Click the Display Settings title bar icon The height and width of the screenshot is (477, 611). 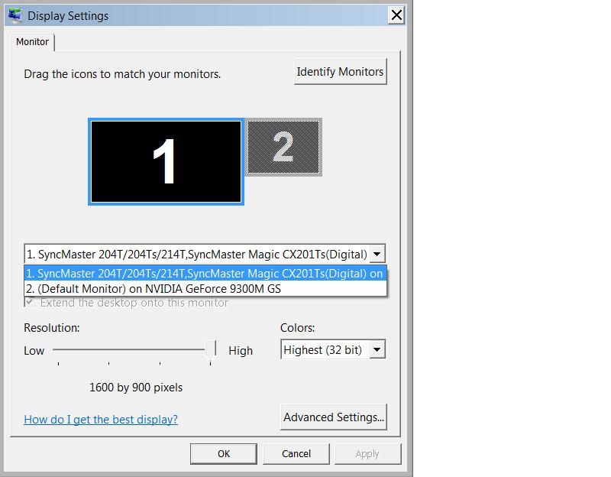[15, 15]
